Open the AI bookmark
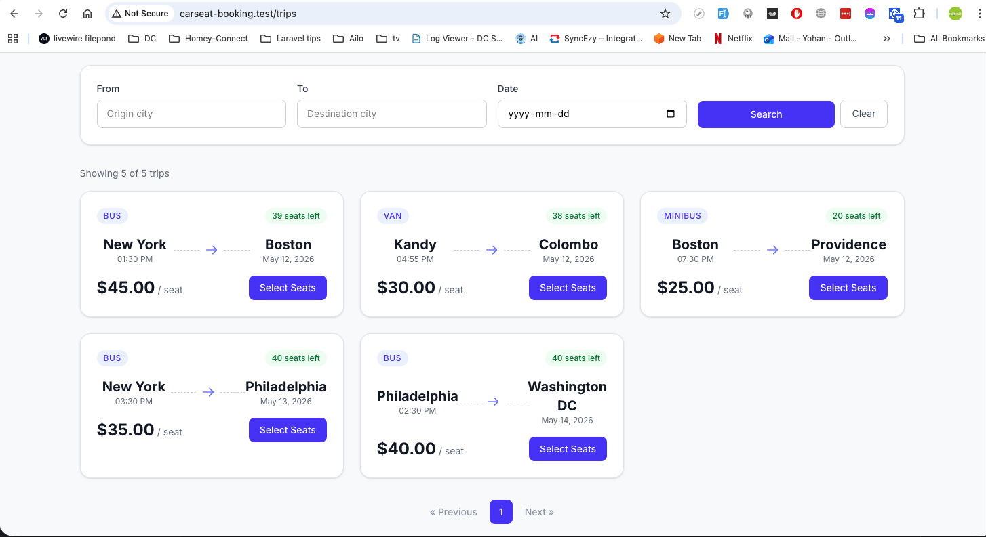 click(527, 39)
